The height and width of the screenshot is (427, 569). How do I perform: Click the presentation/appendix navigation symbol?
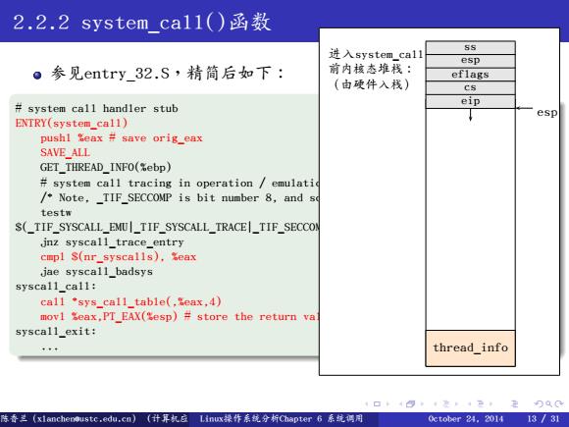click(x=515, y=404)
